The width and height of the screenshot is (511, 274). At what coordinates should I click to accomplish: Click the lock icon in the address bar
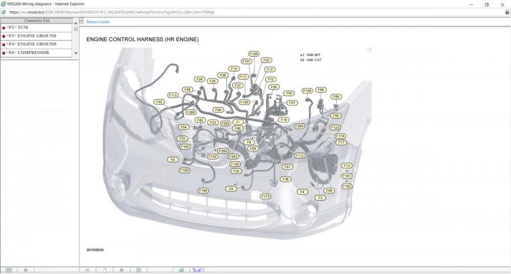(507, 12)
